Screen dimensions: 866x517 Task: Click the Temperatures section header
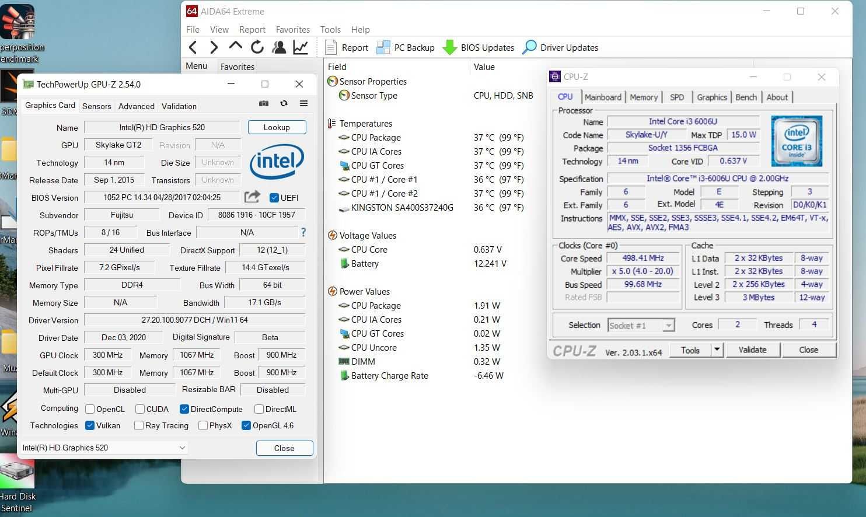pyautogui.click(x=359, y=123)
